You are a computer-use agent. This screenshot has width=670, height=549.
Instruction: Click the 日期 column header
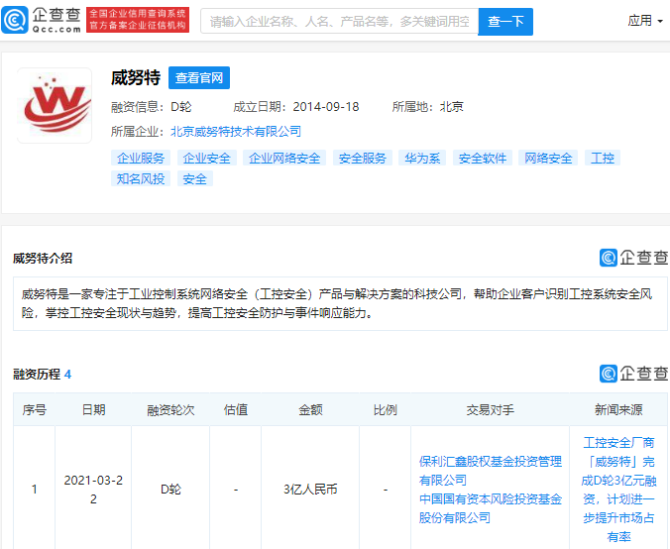coord(93,409)
